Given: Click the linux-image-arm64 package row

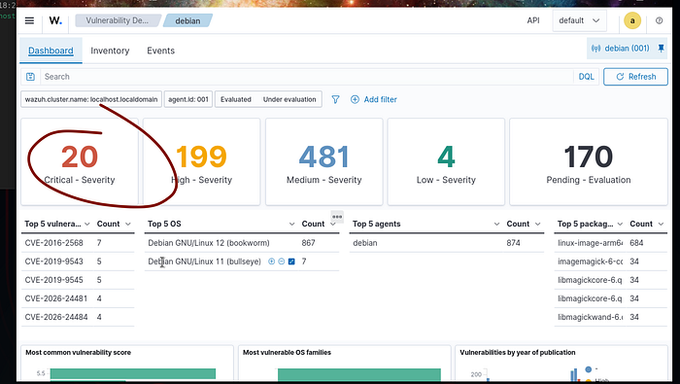Looking at the screenshot, I should pyautogui.click(x=611, y=243).
